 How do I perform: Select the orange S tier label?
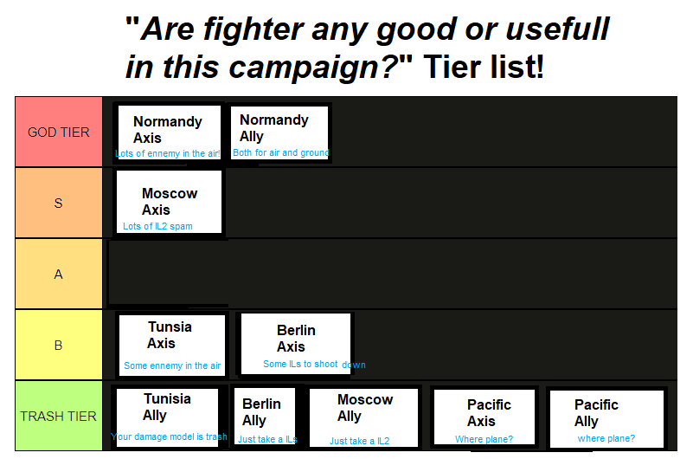(x=59, y=204)
